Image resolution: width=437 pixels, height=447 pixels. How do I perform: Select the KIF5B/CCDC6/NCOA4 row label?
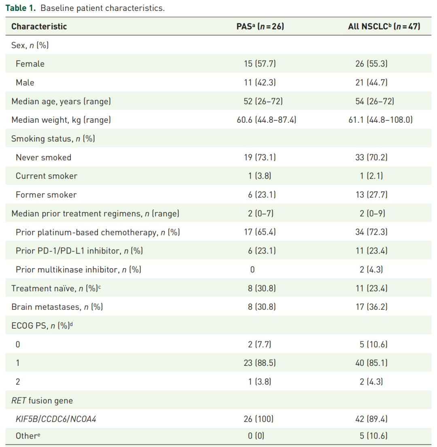56,419
